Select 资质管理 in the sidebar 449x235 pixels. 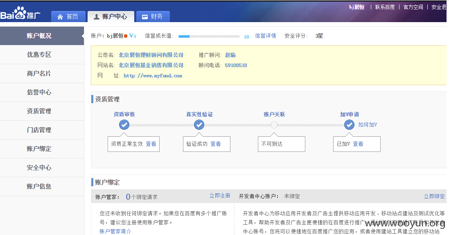[42, 111]
